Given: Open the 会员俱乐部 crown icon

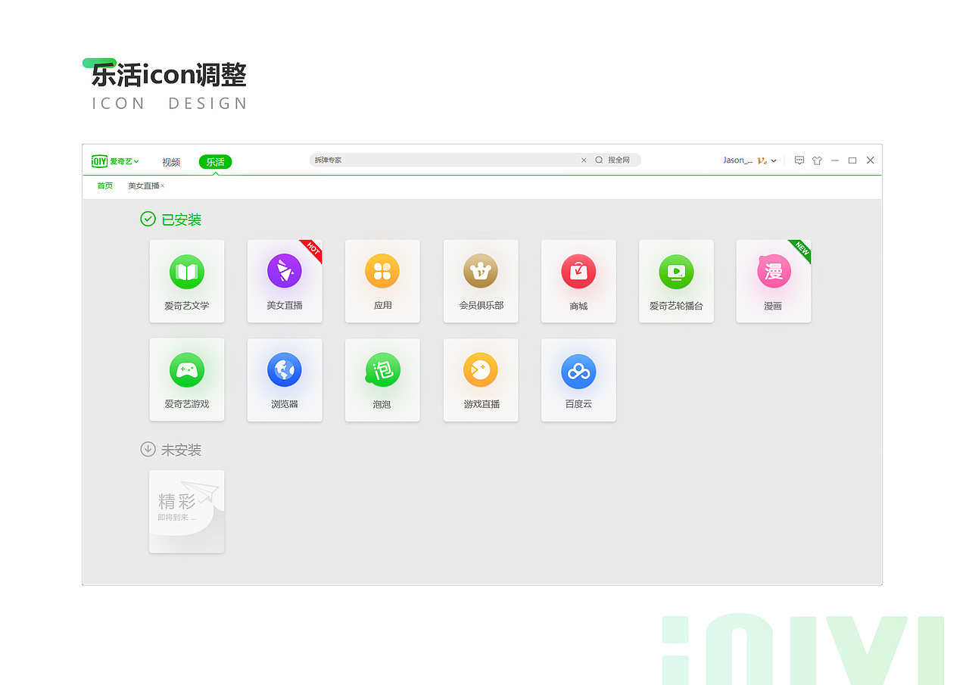Looking at the screenshot, I should tap(480, 271).
